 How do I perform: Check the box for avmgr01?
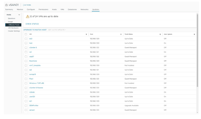pos(26,74)
